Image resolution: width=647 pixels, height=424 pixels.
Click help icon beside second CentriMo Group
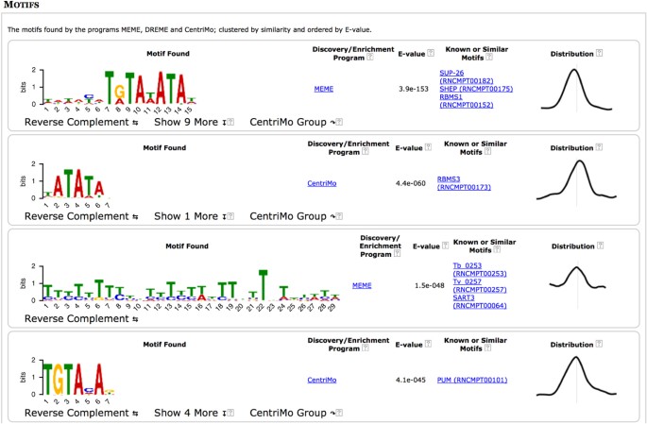pos(339,215)
